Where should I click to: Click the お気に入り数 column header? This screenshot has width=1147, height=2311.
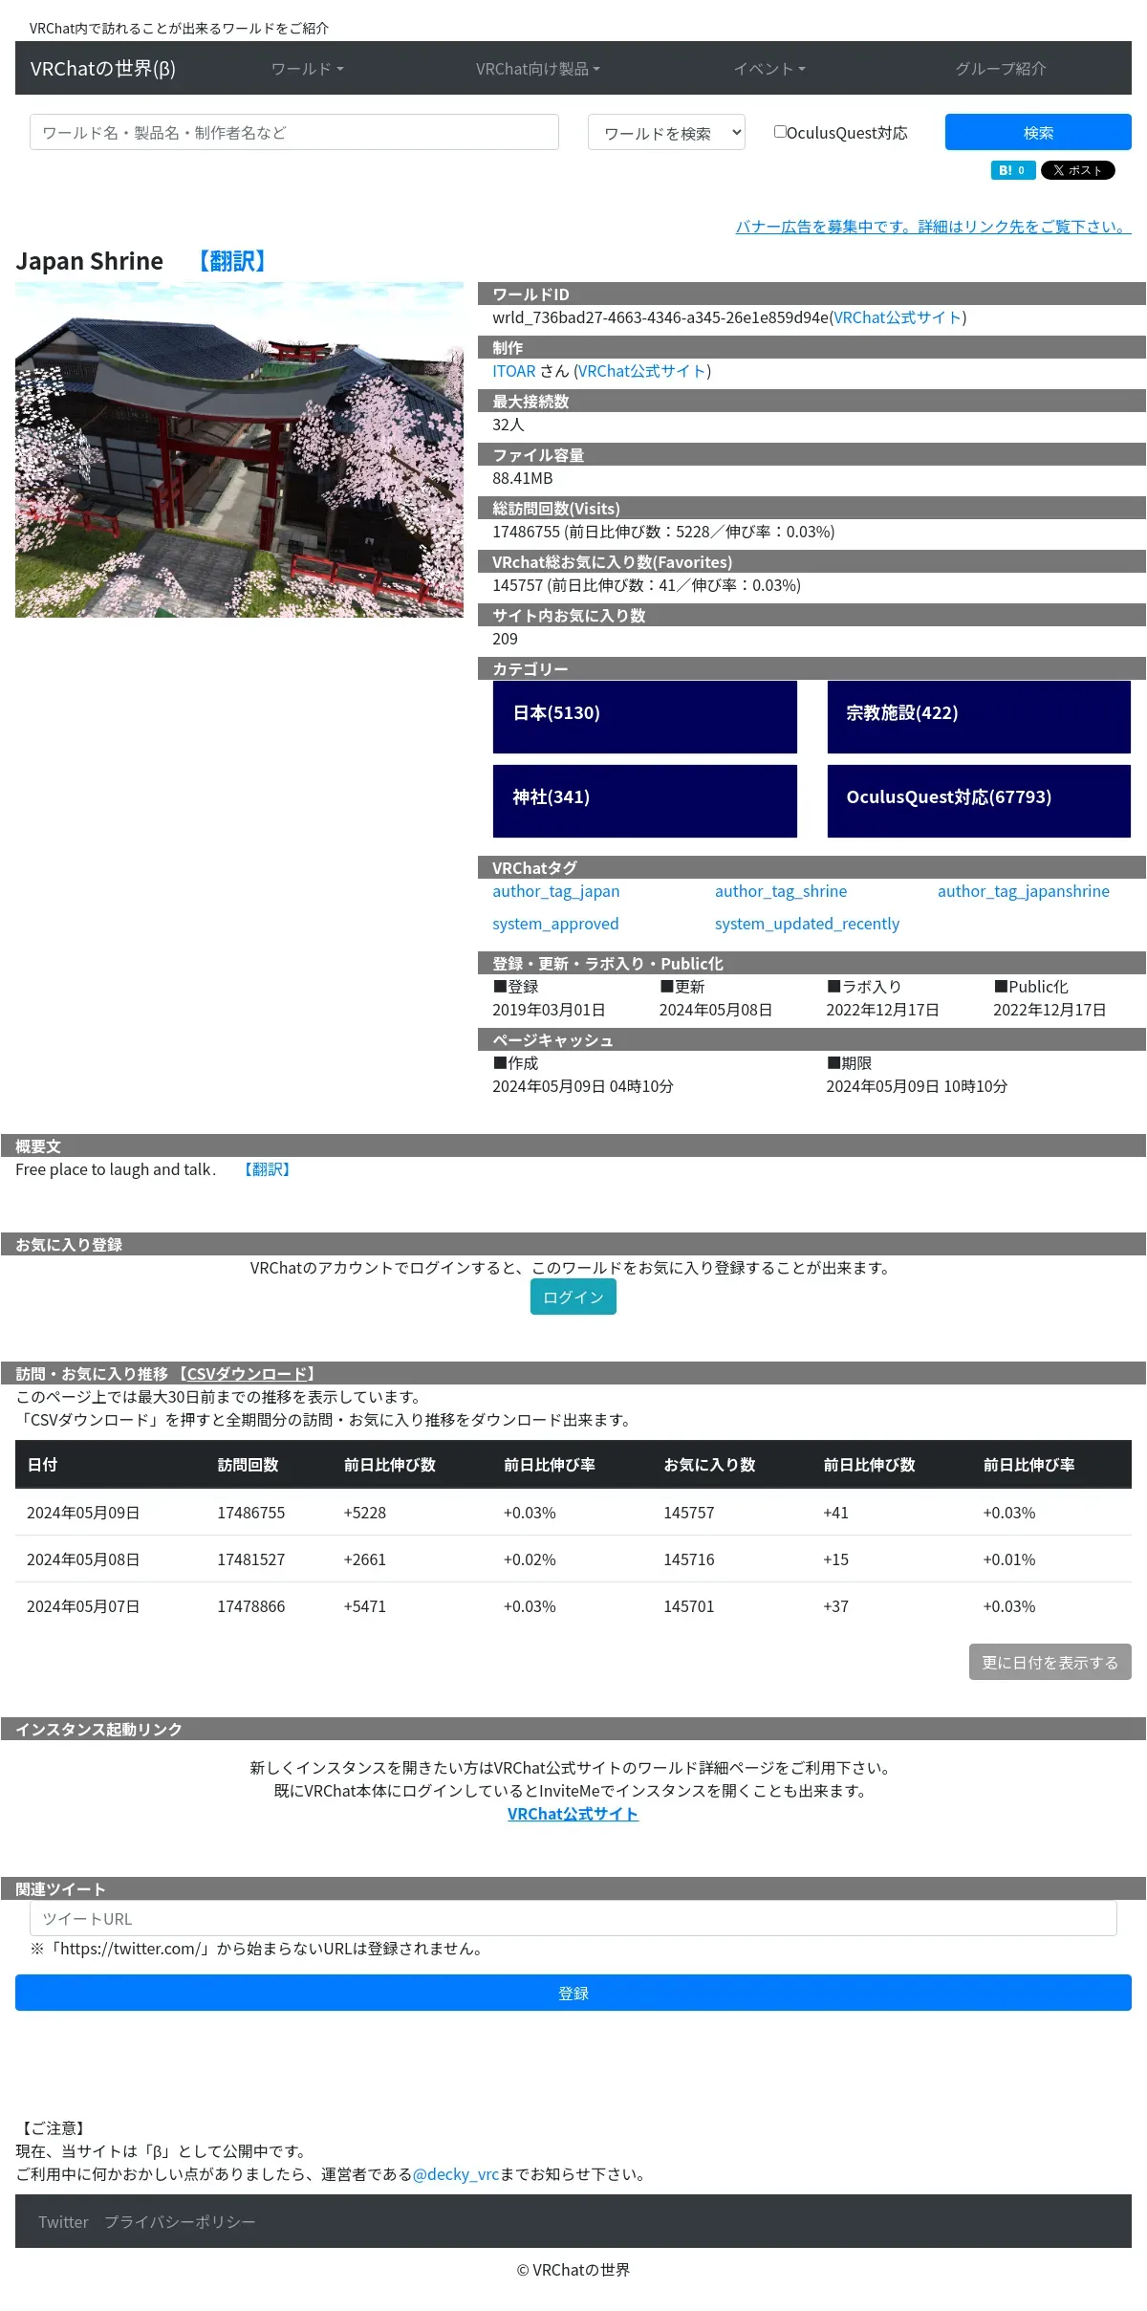[709, 1465]
